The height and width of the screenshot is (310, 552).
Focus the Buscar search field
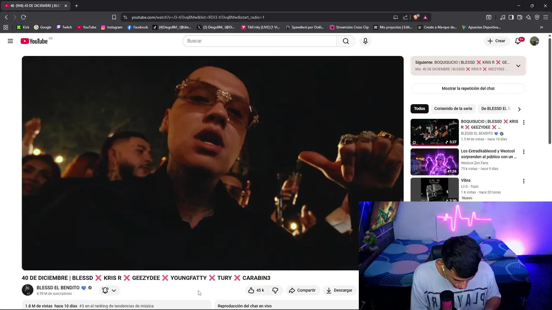tap(260, 41)
